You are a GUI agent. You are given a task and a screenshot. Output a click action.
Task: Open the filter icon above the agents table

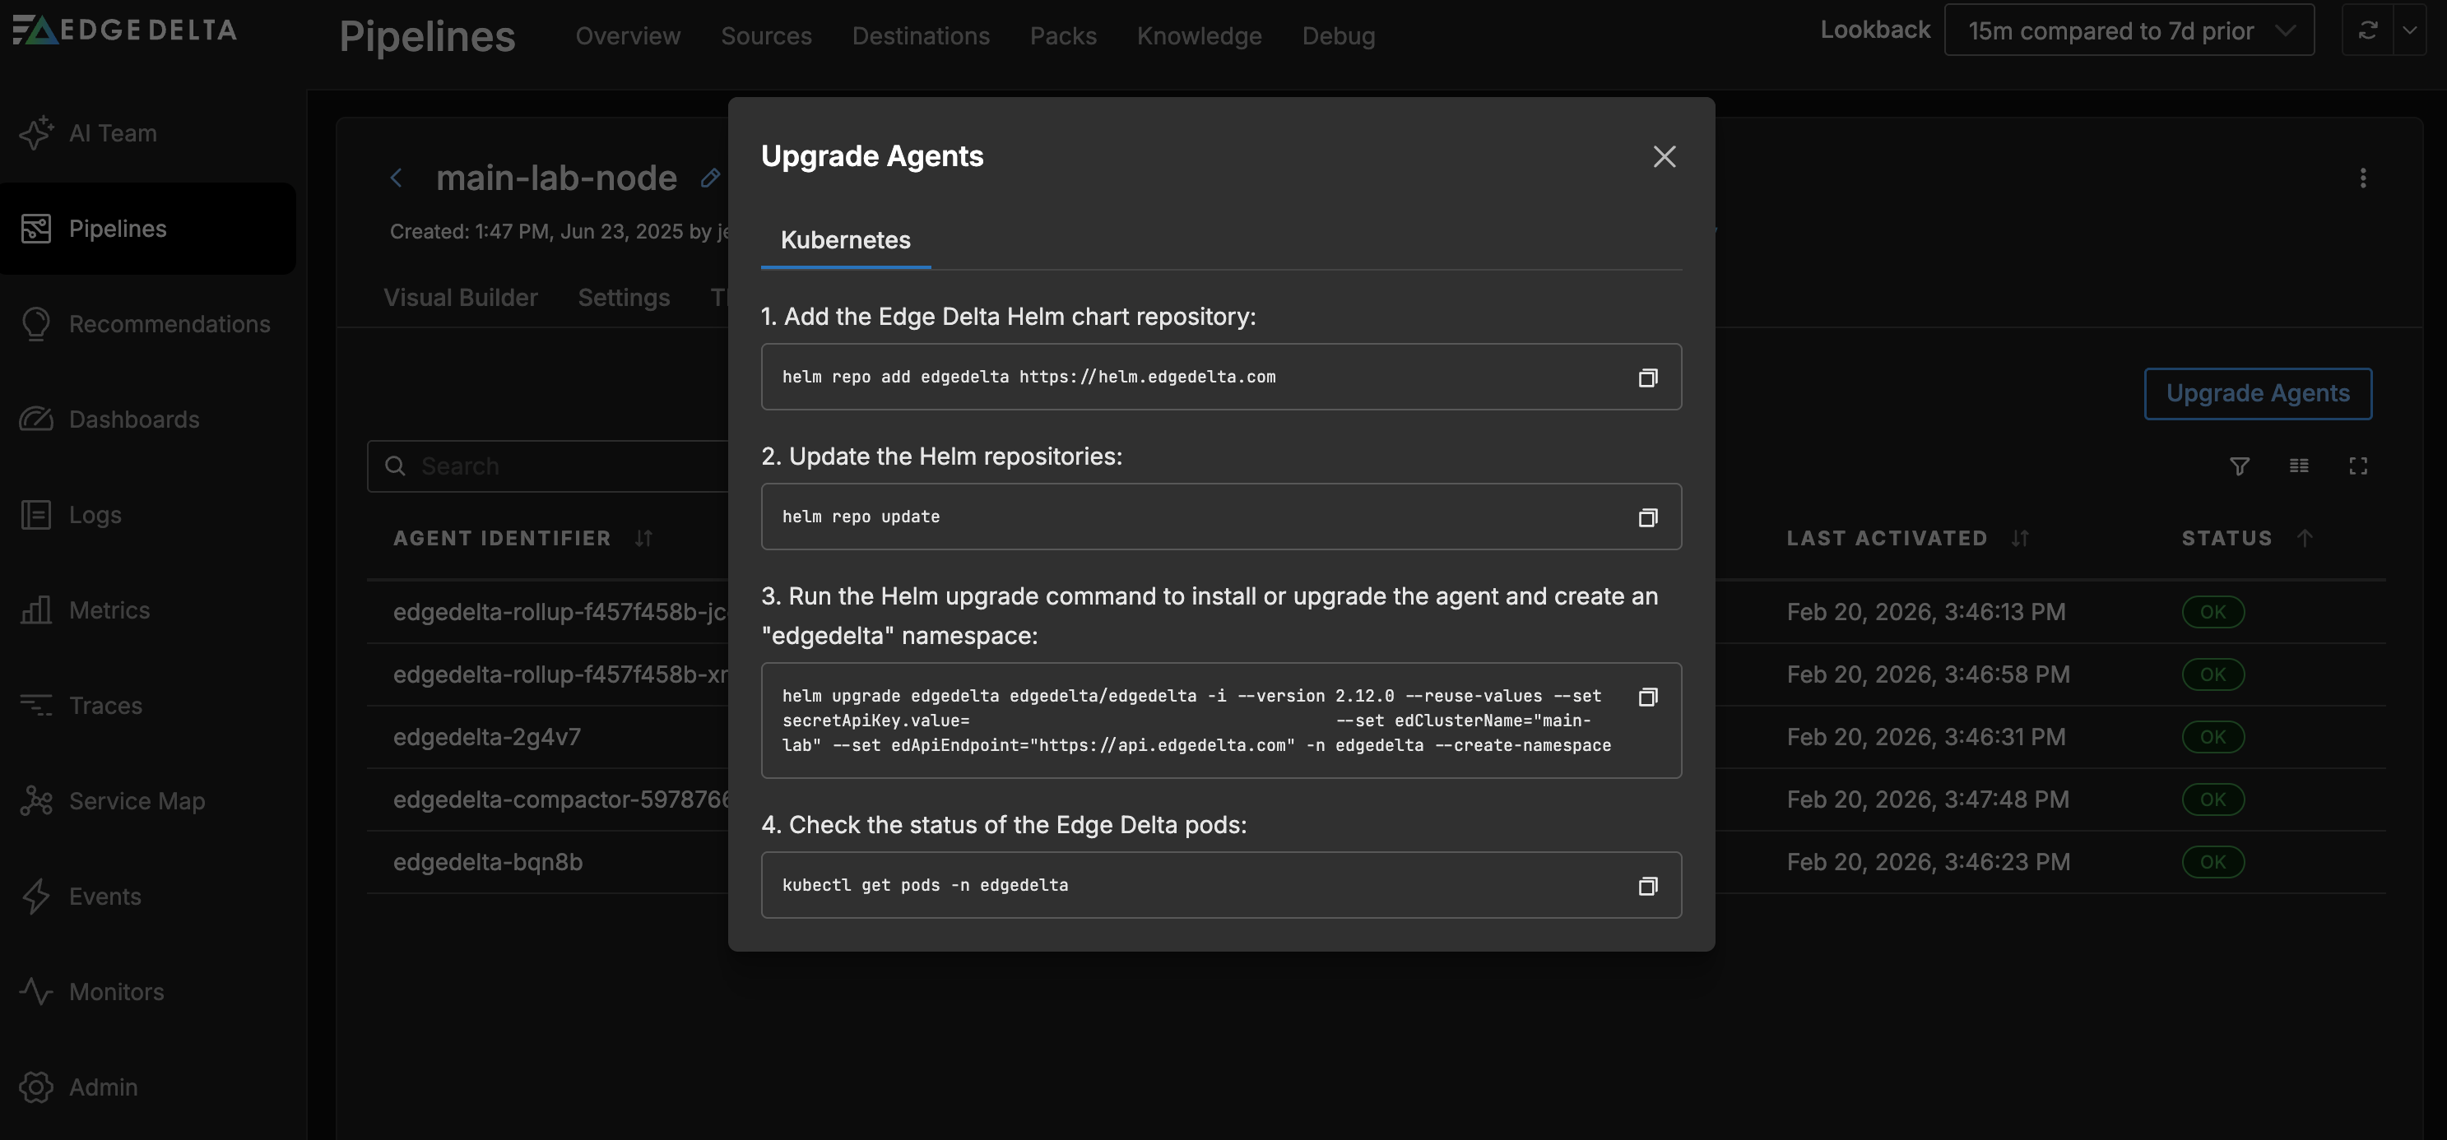coord(2240,466)
